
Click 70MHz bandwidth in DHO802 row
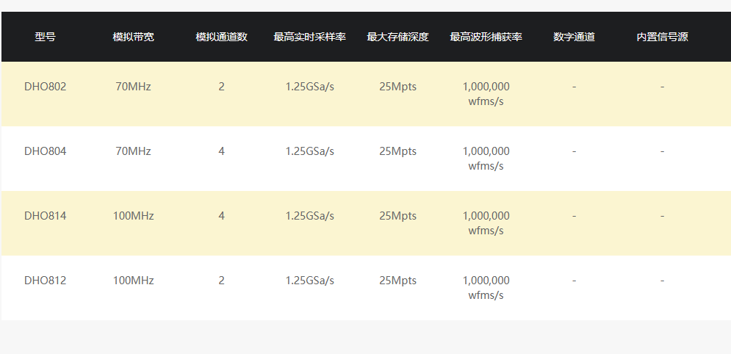coord(133,87)
